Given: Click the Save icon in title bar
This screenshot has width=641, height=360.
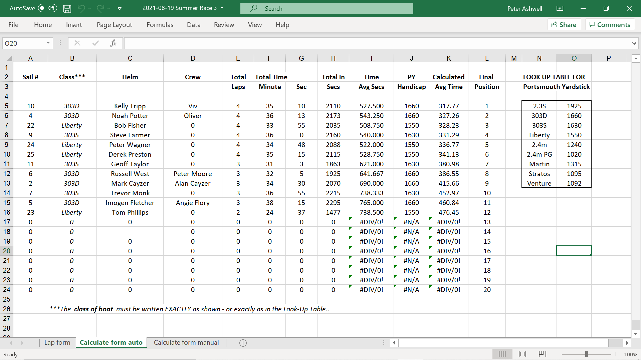Looking at the screenshot, I should (x=67, y=9).
